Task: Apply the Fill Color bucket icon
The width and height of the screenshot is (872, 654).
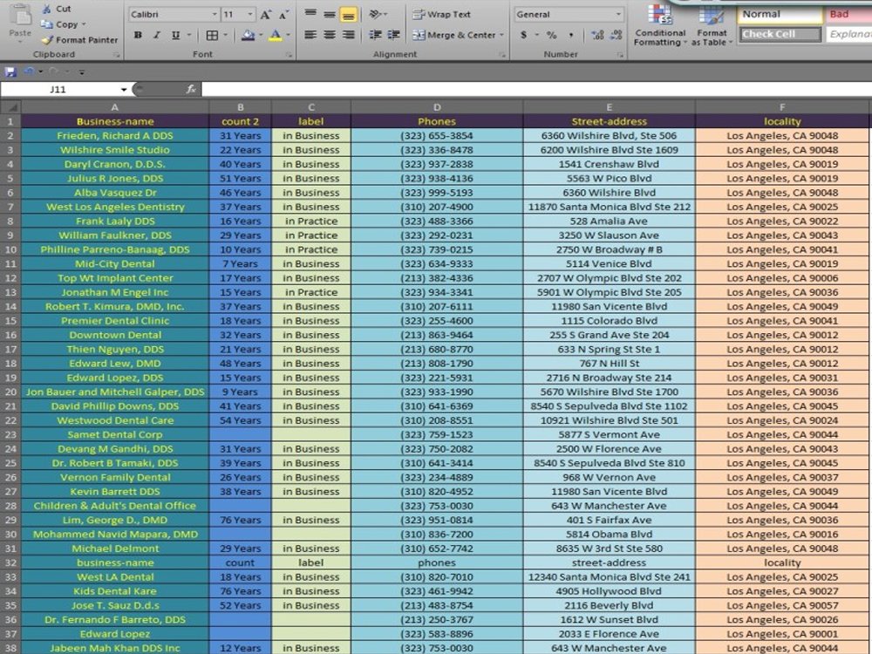Action: [x=248, y=35]
